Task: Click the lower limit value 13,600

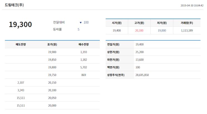Action: pos(140,60)
